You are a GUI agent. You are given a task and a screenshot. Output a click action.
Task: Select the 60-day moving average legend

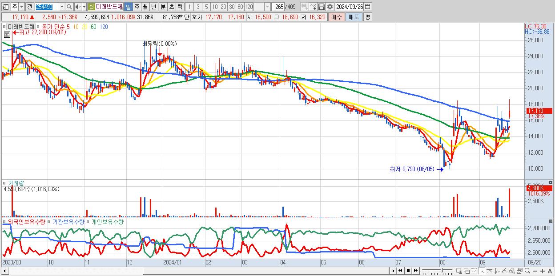tap(93, 27)
